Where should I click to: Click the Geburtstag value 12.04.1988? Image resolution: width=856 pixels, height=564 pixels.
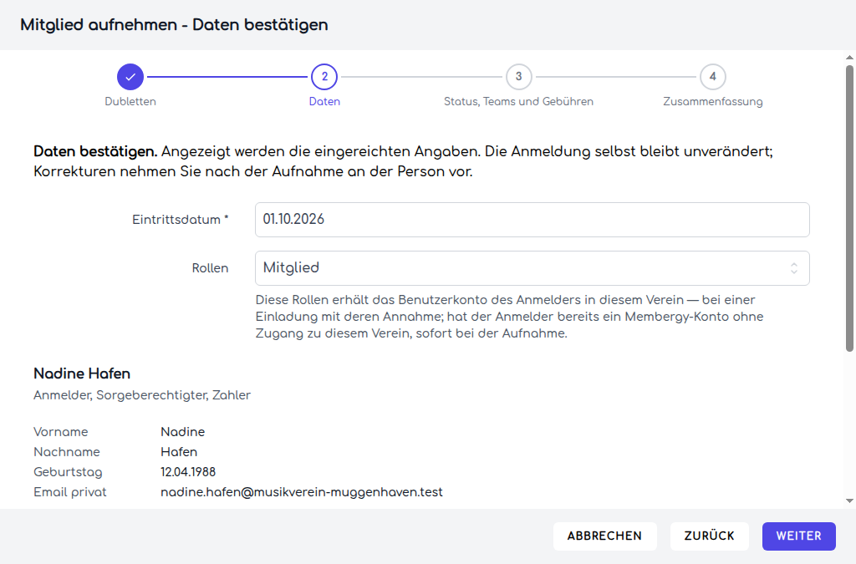click(188, 472)
